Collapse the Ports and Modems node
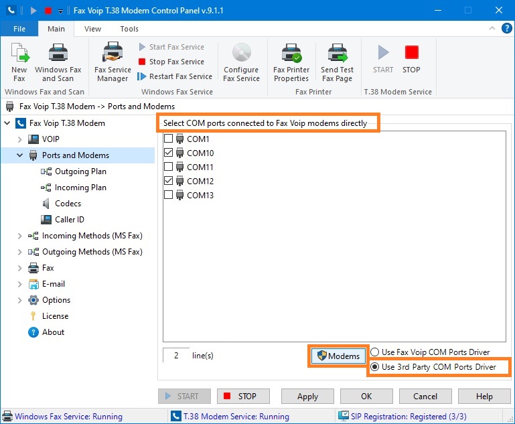This screenshot has width=515, height=424. click(x=19, y=155)
